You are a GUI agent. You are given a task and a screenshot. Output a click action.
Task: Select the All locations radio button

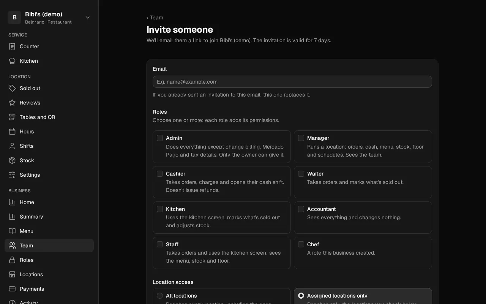coord(160,296)
